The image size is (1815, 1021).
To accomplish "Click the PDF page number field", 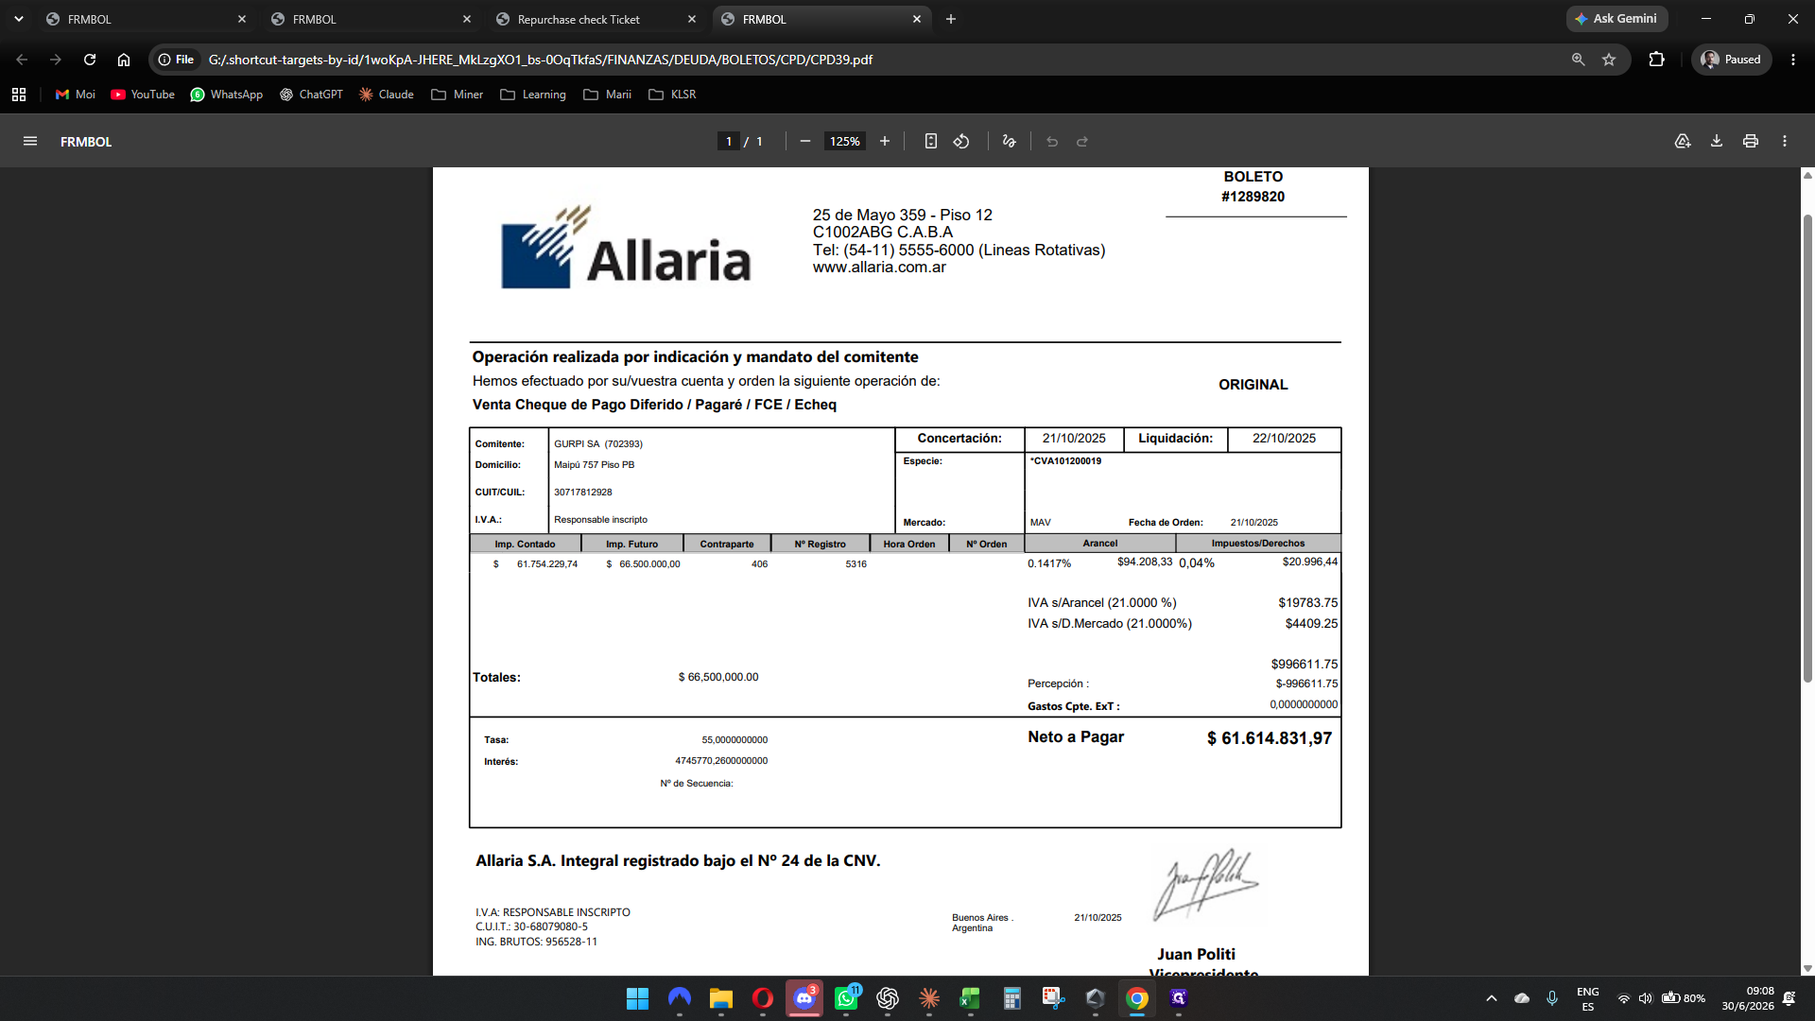I will (729, 141).
